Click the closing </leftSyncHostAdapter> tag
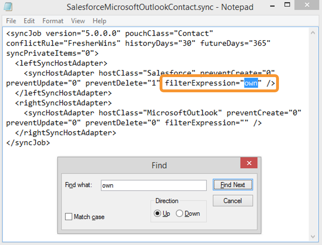 pos(64,93)
